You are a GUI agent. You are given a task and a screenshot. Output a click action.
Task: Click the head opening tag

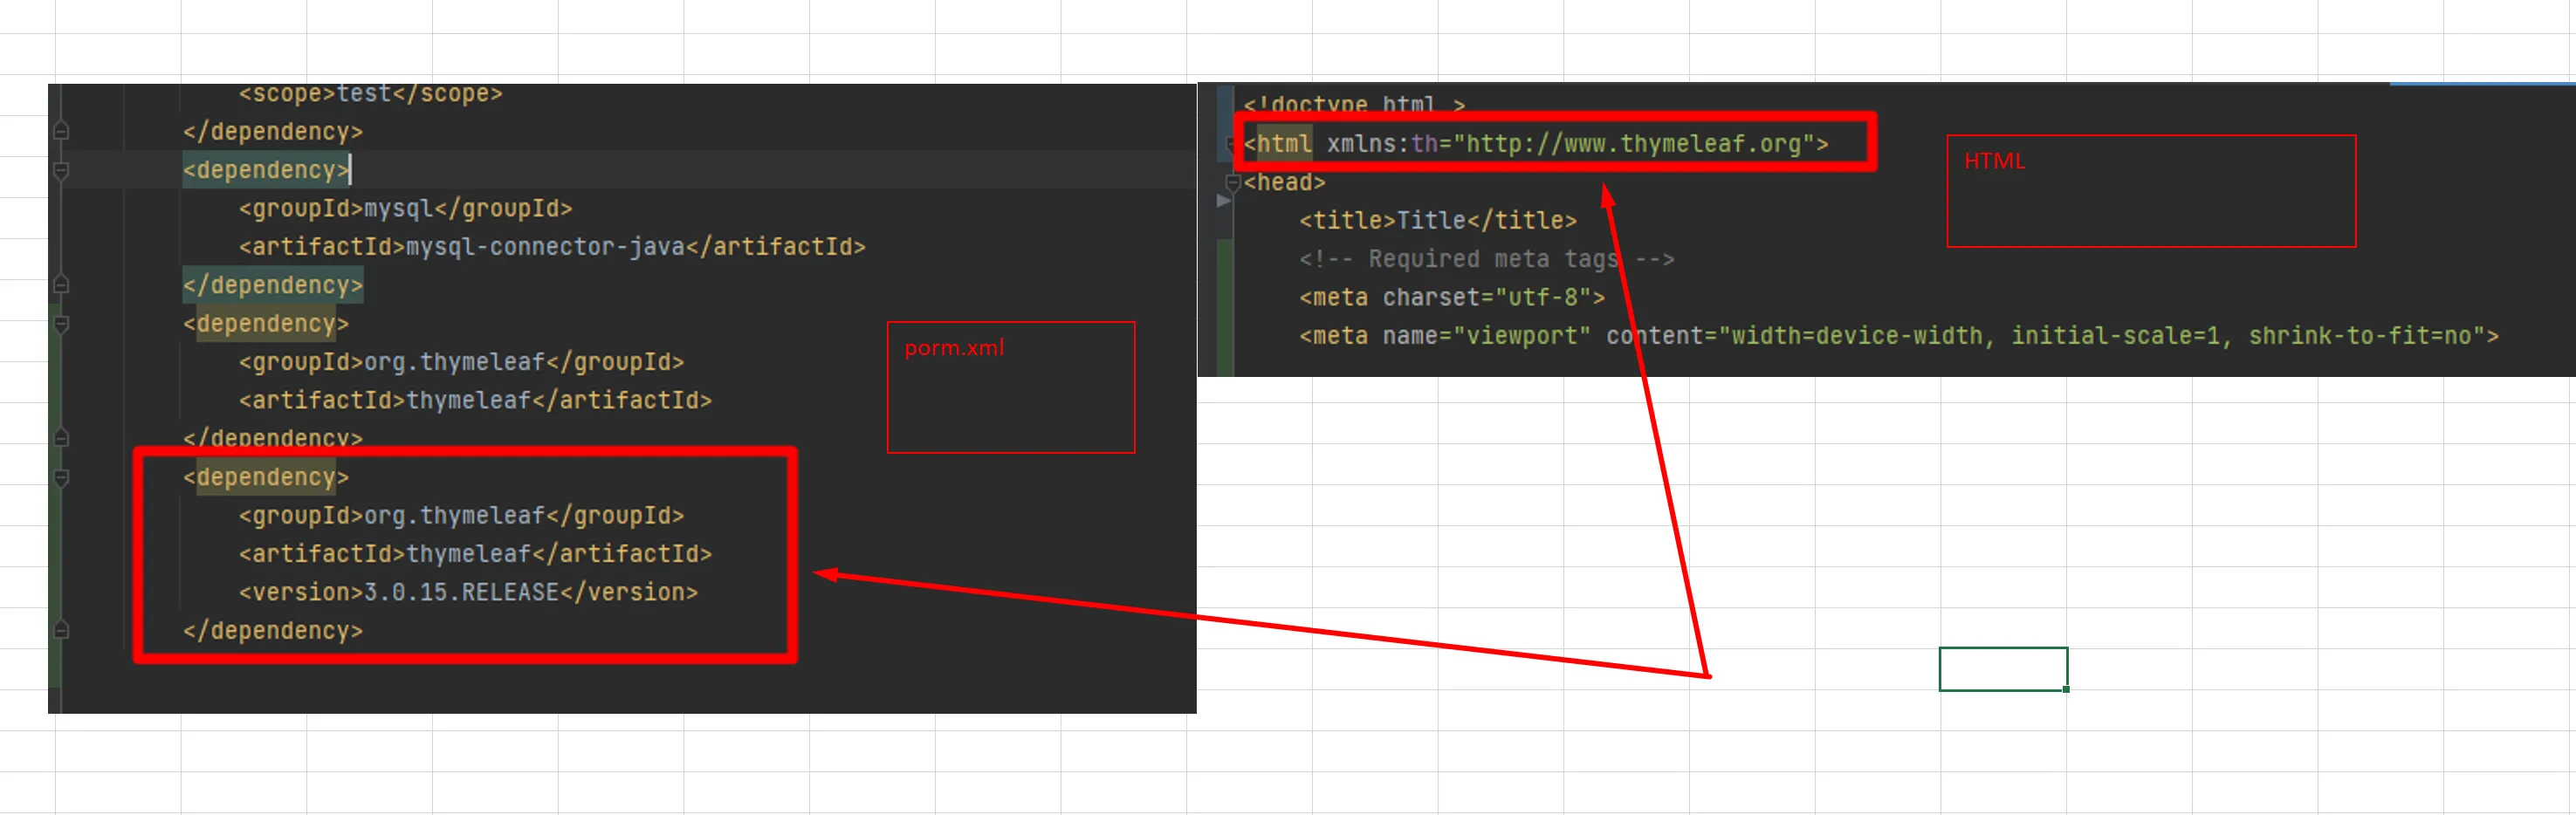[x=1284, y=183]
